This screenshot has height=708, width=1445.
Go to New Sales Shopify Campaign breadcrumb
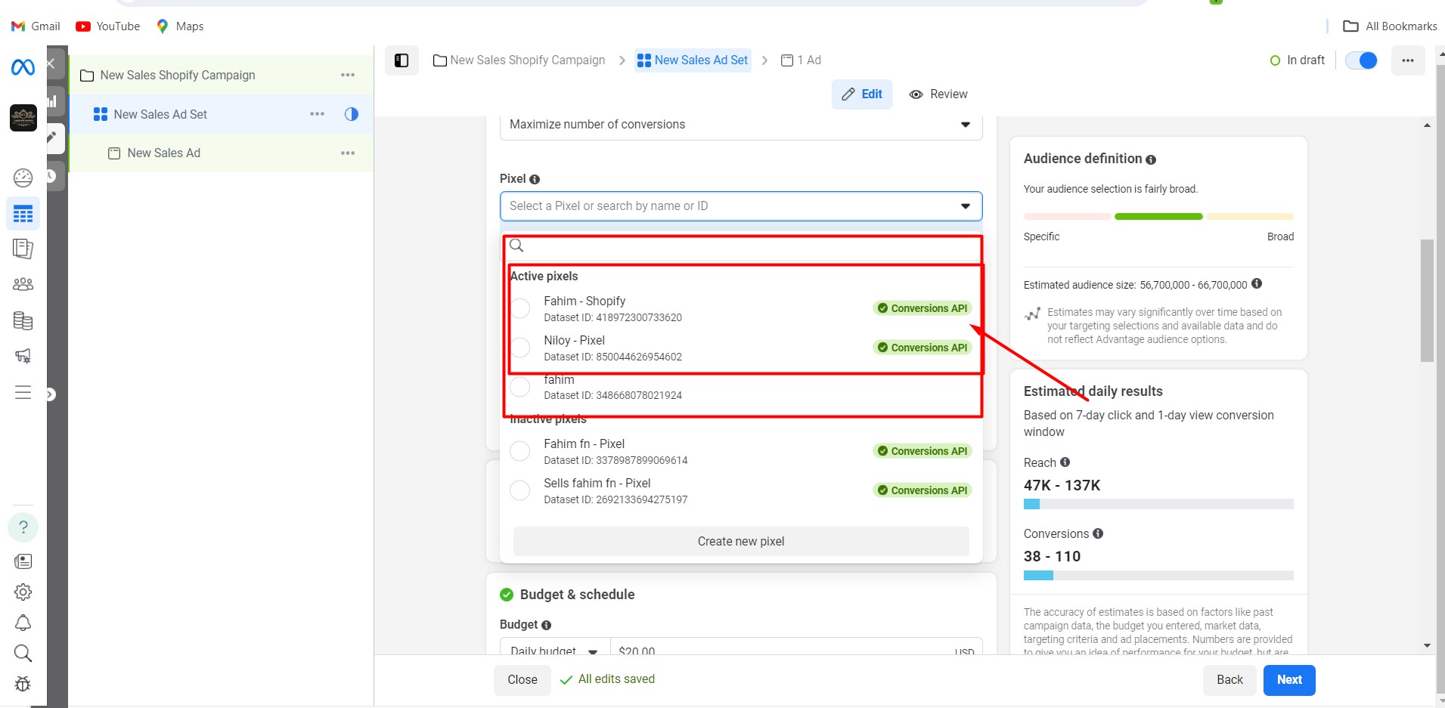(519, 60)
